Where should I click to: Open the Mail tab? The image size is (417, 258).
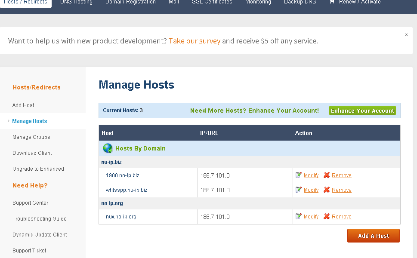click(x=174, y=2)
